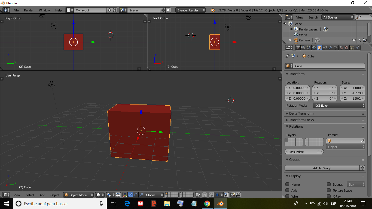Screen dimensions: 372x209
Task: Open the Modifiers wrench properties tab
Action: tap(330, 47)
